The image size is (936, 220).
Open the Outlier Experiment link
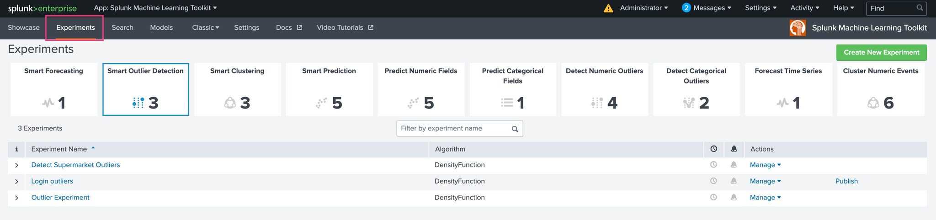pos(60,198)
